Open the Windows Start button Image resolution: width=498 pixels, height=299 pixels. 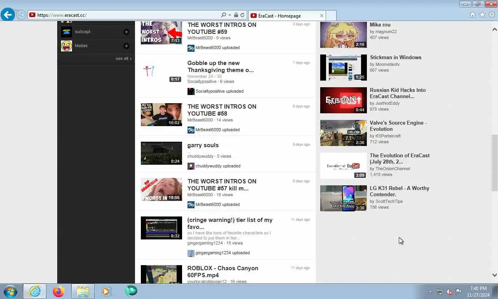click(10, 291)
